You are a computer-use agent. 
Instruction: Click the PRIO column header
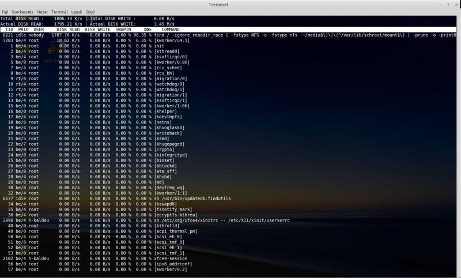click(x=23, y=29)
